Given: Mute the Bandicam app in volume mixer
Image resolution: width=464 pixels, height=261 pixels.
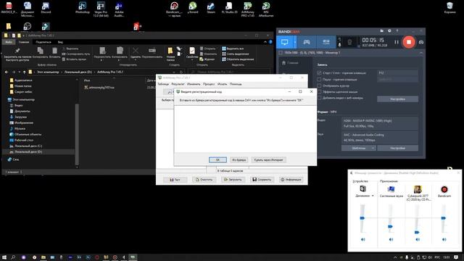Looking at the screenshot, I should pyautogui.click(x=444, y=239).
